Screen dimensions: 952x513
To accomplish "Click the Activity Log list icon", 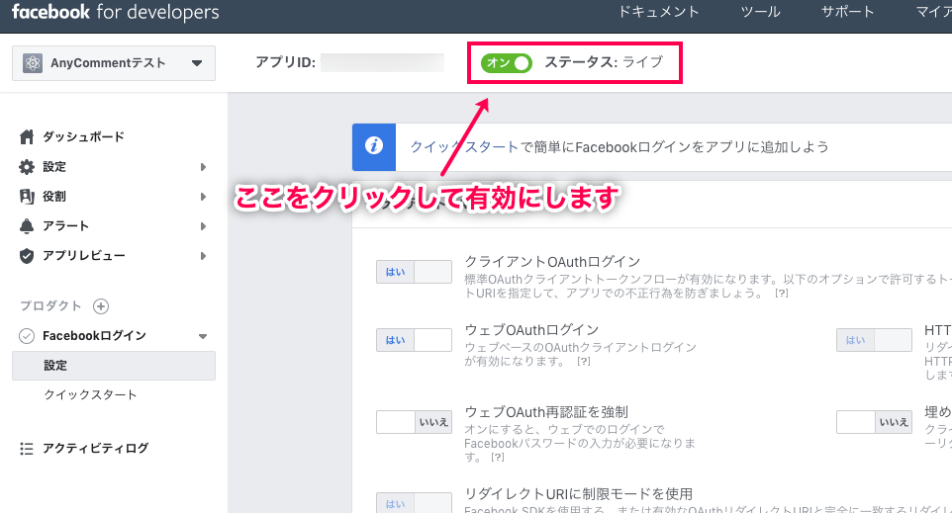I will pos(27,449).
